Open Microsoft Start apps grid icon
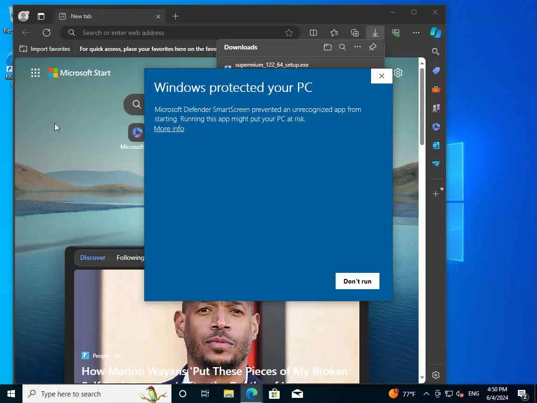Viewport: 537px width, 403px height. [x=35, y=73]
